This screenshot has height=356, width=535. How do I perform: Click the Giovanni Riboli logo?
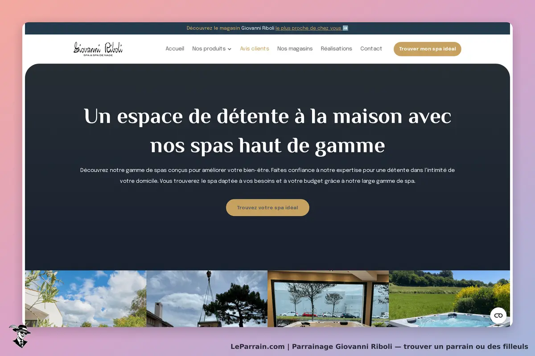pyautogui.click(x=98, y=49)
